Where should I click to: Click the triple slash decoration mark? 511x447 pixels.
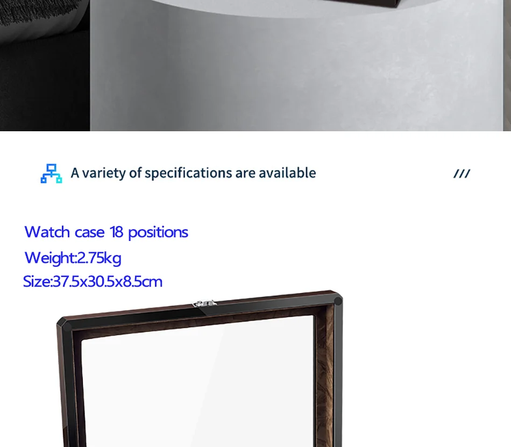462,174
